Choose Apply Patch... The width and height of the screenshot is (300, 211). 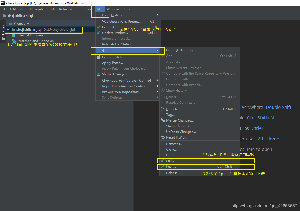point(128,63)
